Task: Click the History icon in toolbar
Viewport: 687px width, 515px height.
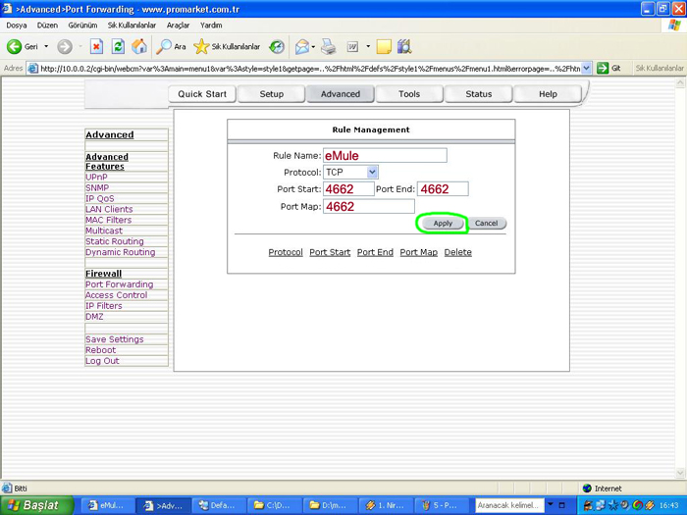Action: point(277,46)
